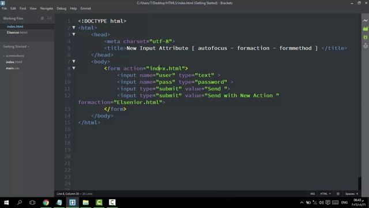
Task: Open Action Center notifications icon
Action: [327, 202]
